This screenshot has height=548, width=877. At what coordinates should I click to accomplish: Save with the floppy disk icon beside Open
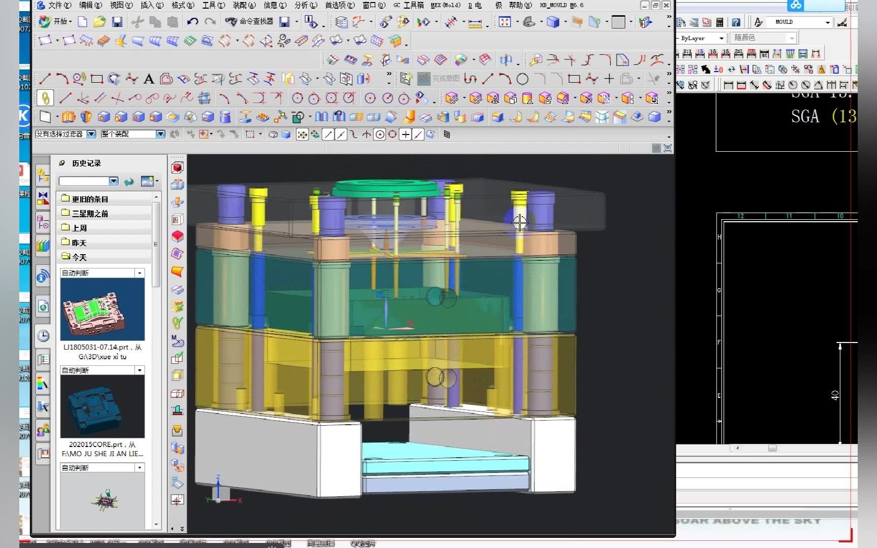click(117, 21)
